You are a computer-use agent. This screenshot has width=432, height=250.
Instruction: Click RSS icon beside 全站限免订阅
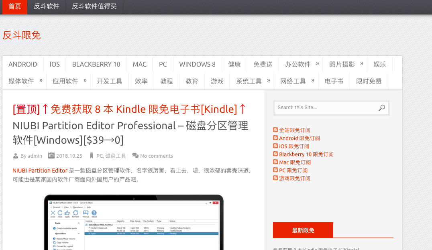(x=275, y=130)
